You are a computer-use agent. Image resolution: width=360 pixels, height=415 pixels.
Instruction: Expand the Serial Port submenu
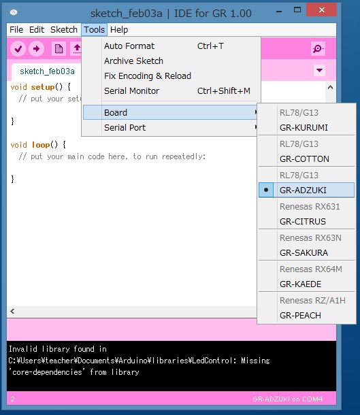pos(170,128)
